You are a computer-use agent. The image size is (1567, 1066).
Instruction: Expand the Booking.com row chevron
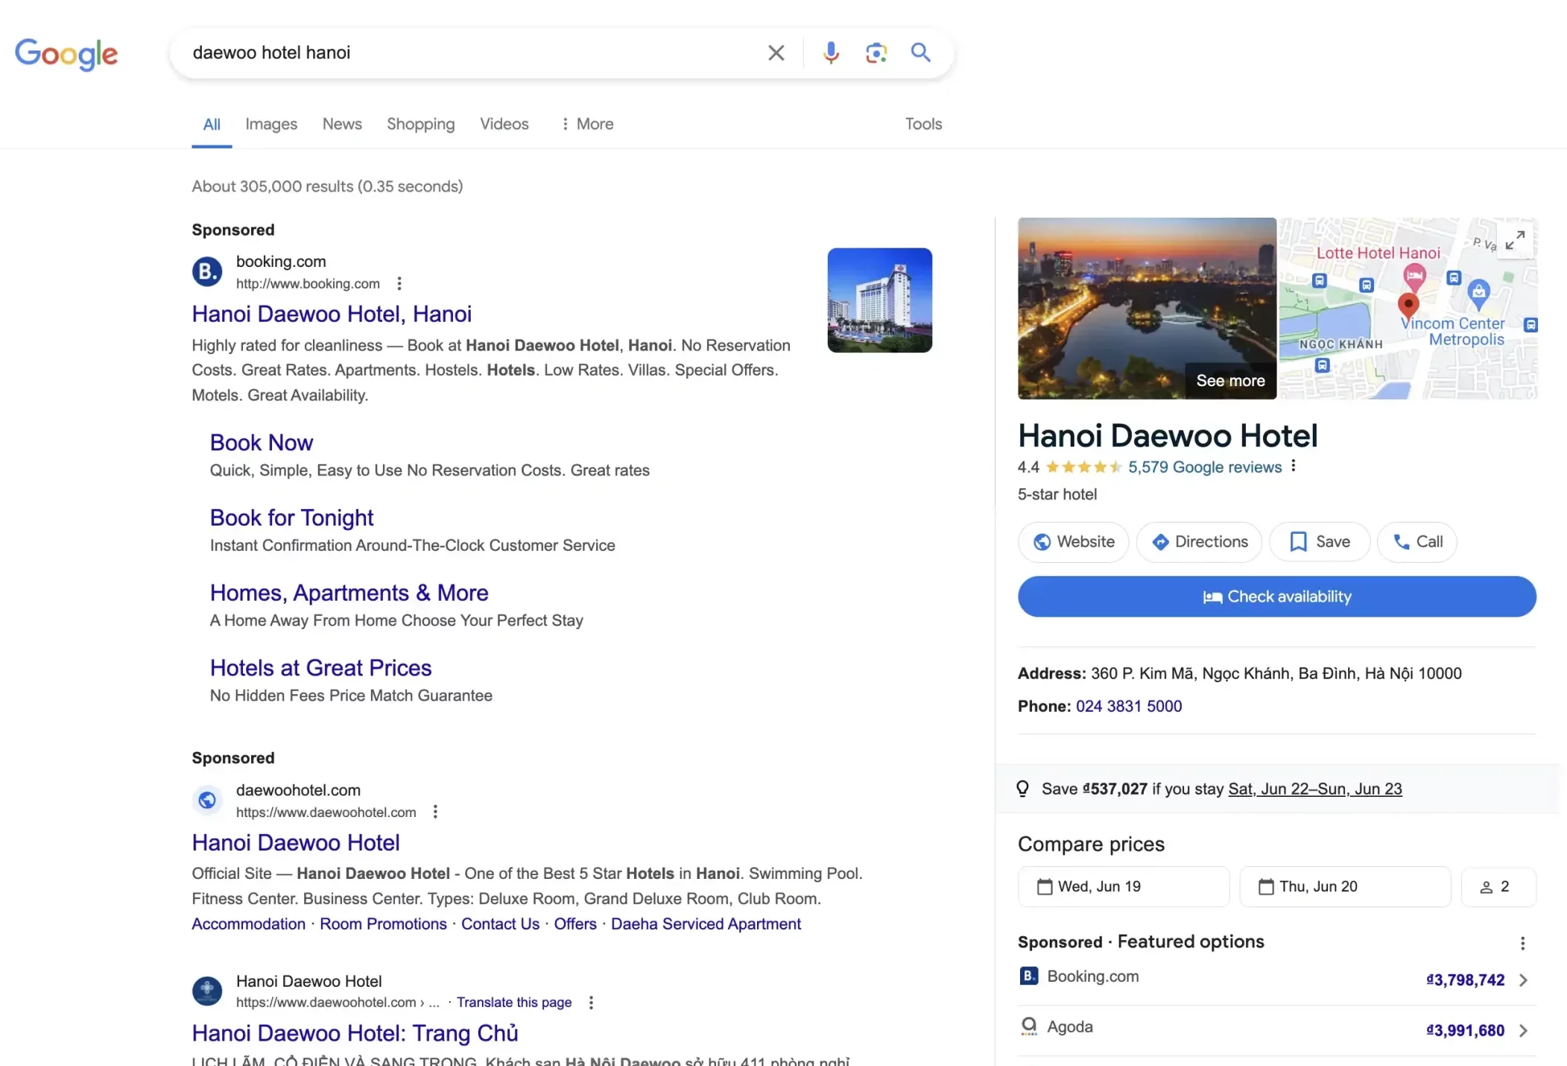1523,980
